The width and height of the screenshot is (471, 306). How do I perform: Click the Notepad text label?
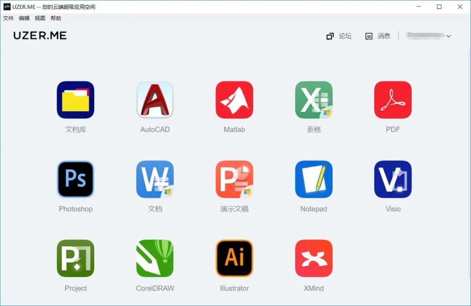point(314,209)
